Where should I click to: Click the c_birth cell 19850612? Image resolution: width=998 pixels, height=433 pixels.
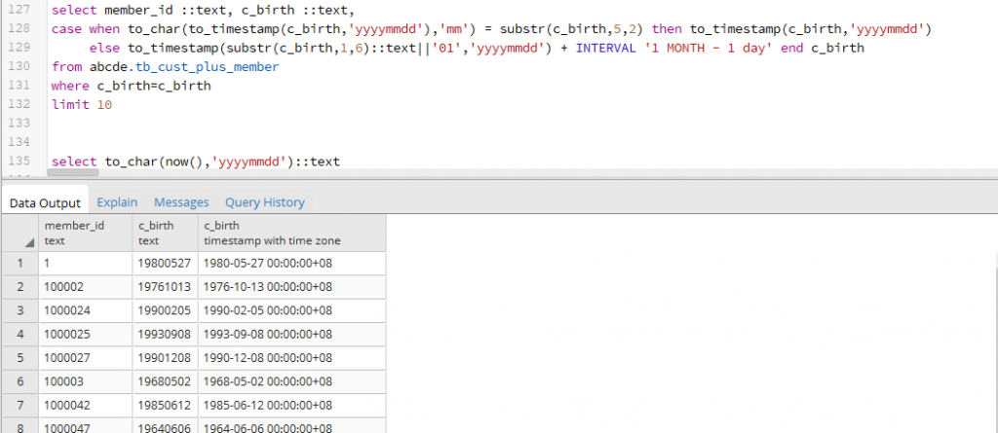[166, 405]
